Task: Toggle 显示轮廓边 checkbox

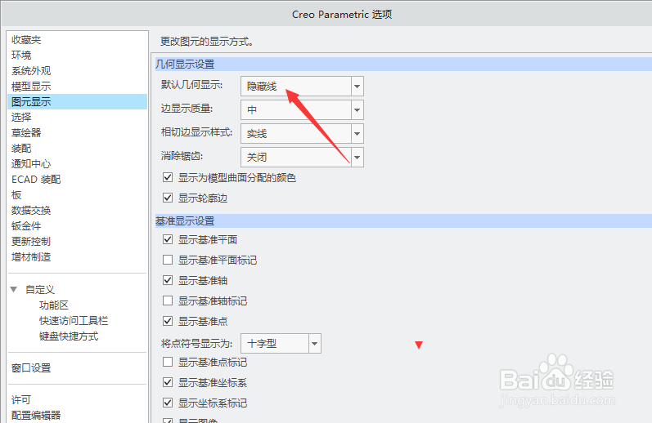Action: (168, 198)
